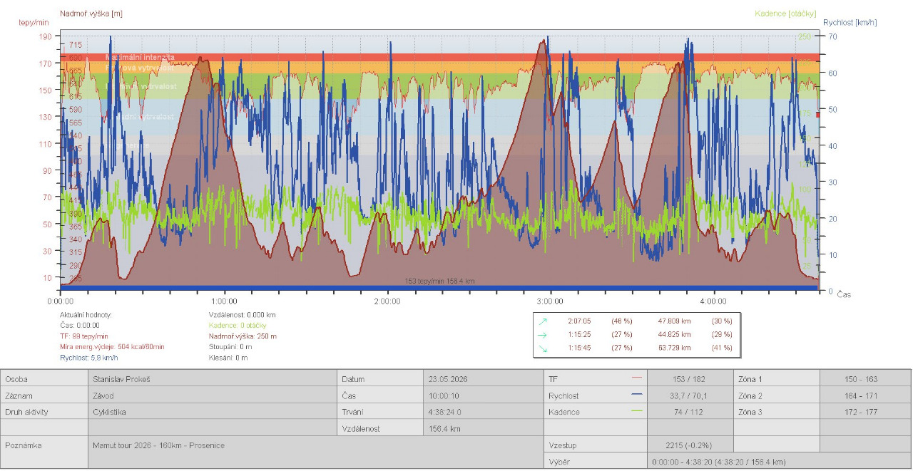
Task: Click the Vzestup value 2215 (-0.2%)
Action: coord(690,445)
